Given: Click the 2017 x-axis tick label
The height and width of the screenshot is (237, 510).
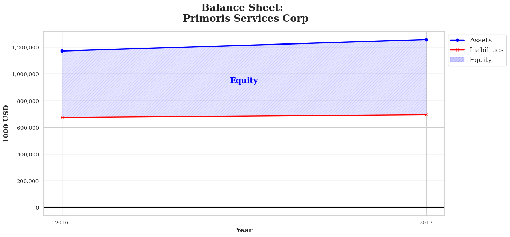Looking at the screenshot, I should (x=426, y=223).
